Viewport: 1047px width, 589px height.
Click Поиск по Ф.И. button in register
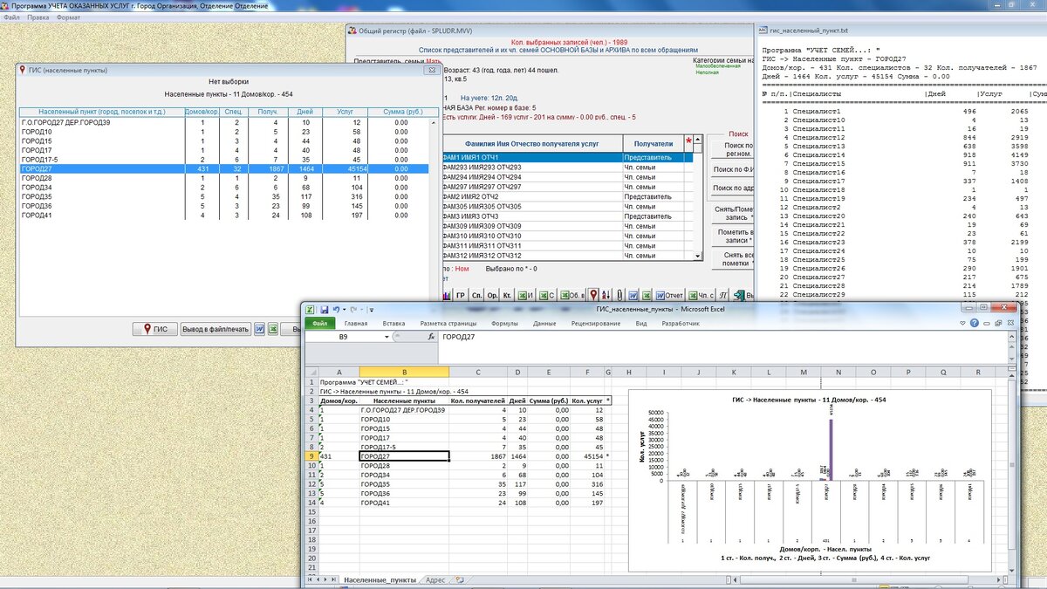[732, 168]
